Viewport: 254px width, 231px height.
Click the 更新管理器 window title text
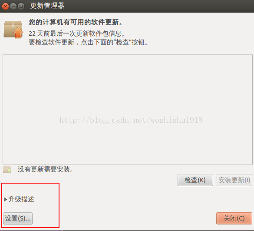[47, 6]
